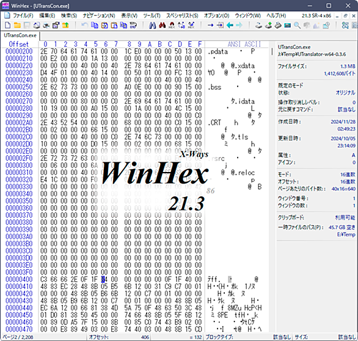Open a file with the yellow folder icon
The height and width of the screenshot is (341, 358).
pyautogui.click(x=17, y=25)
